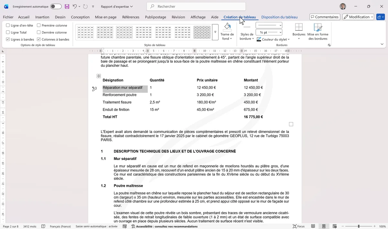Click the Commentaires button
The height and width of the screenshot is (229, 388).
(324, 17)
